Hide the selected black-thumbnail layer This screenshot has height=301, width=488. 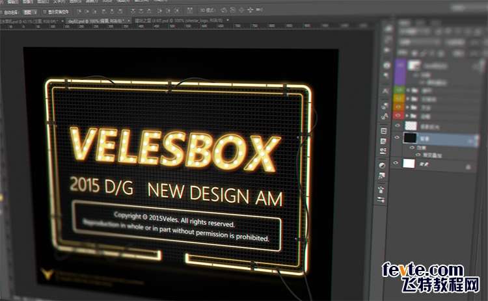tap(397, 137)
